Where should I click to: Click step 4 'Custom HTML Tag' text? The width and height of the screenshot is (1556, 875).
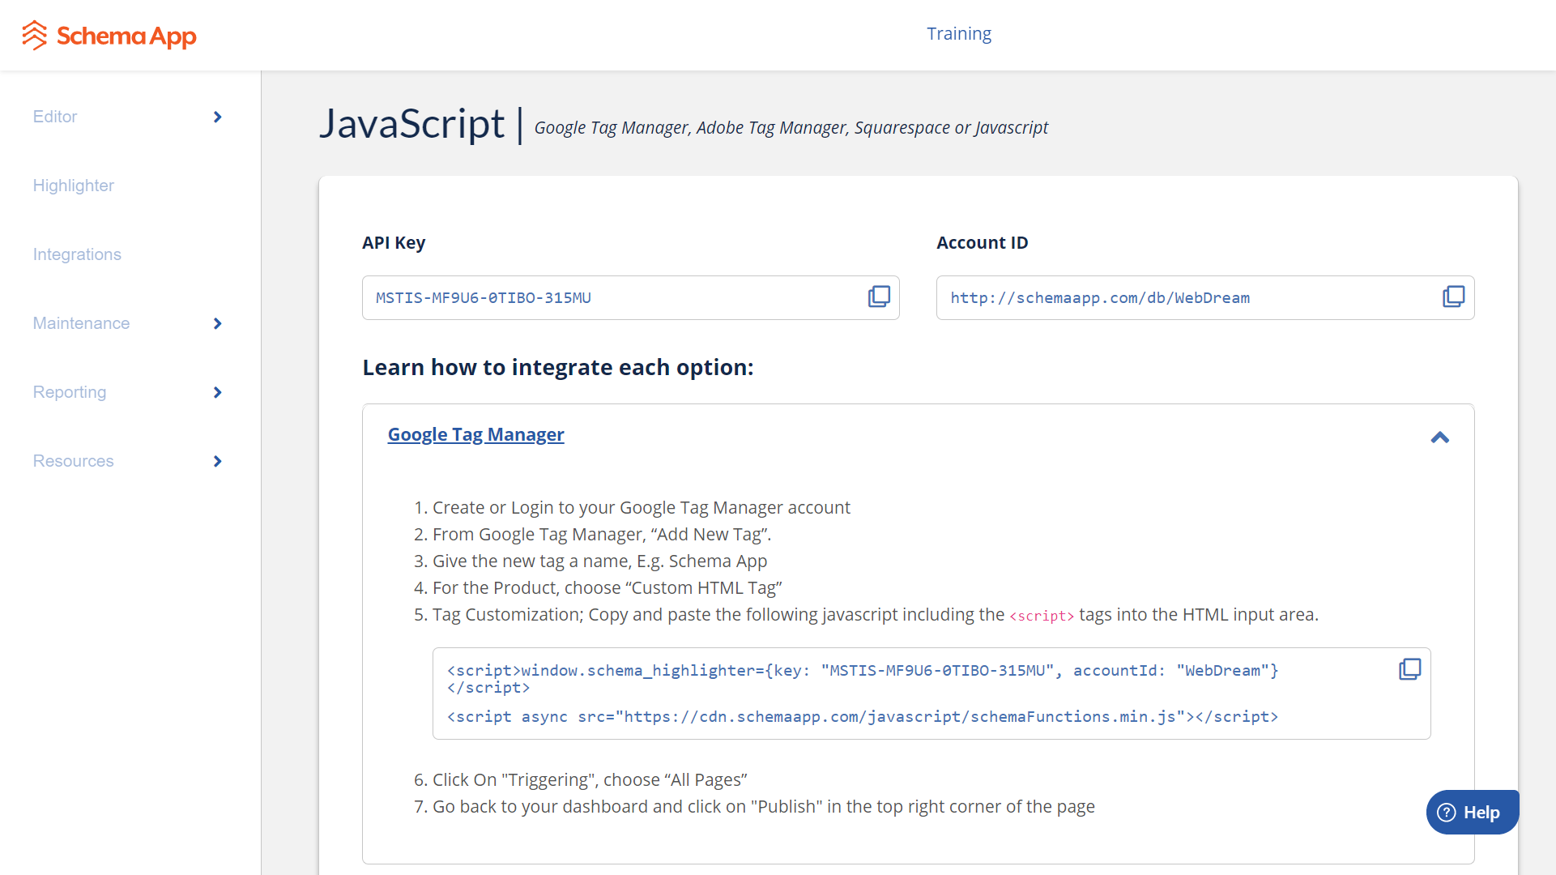tap(607, 587)
